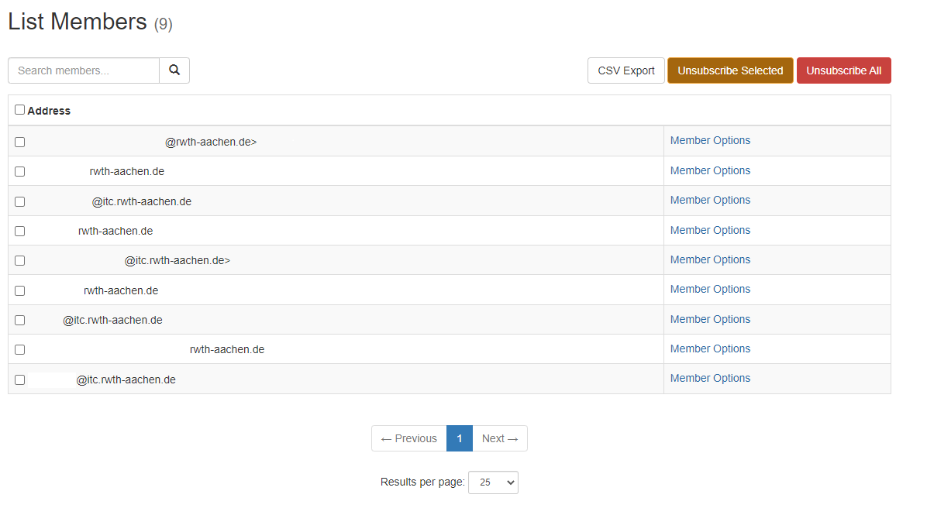This screenshot has width=927, height=515.
Task: Open Member Options for the last member
Action: pos(710,378)
